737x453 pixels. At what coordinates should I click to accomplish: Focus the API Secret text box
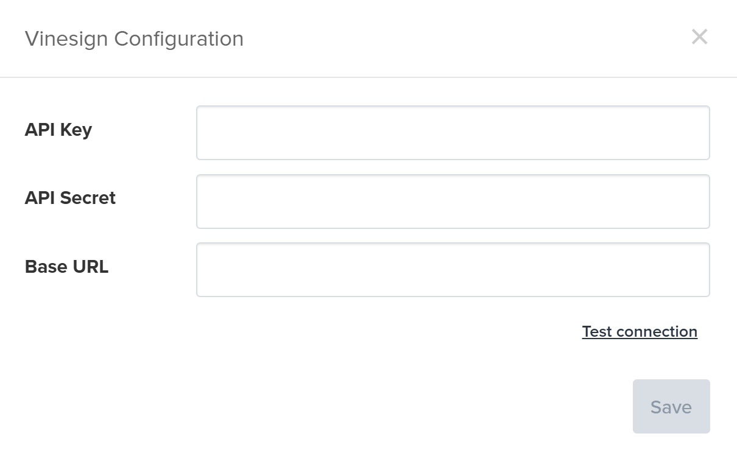[x=453, y=202]
